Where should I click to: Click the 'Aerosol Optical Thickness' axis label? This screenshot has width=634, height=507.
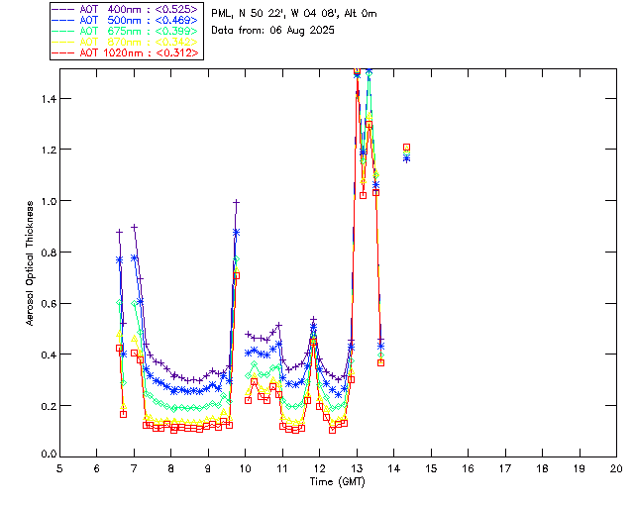coord(30,263)
